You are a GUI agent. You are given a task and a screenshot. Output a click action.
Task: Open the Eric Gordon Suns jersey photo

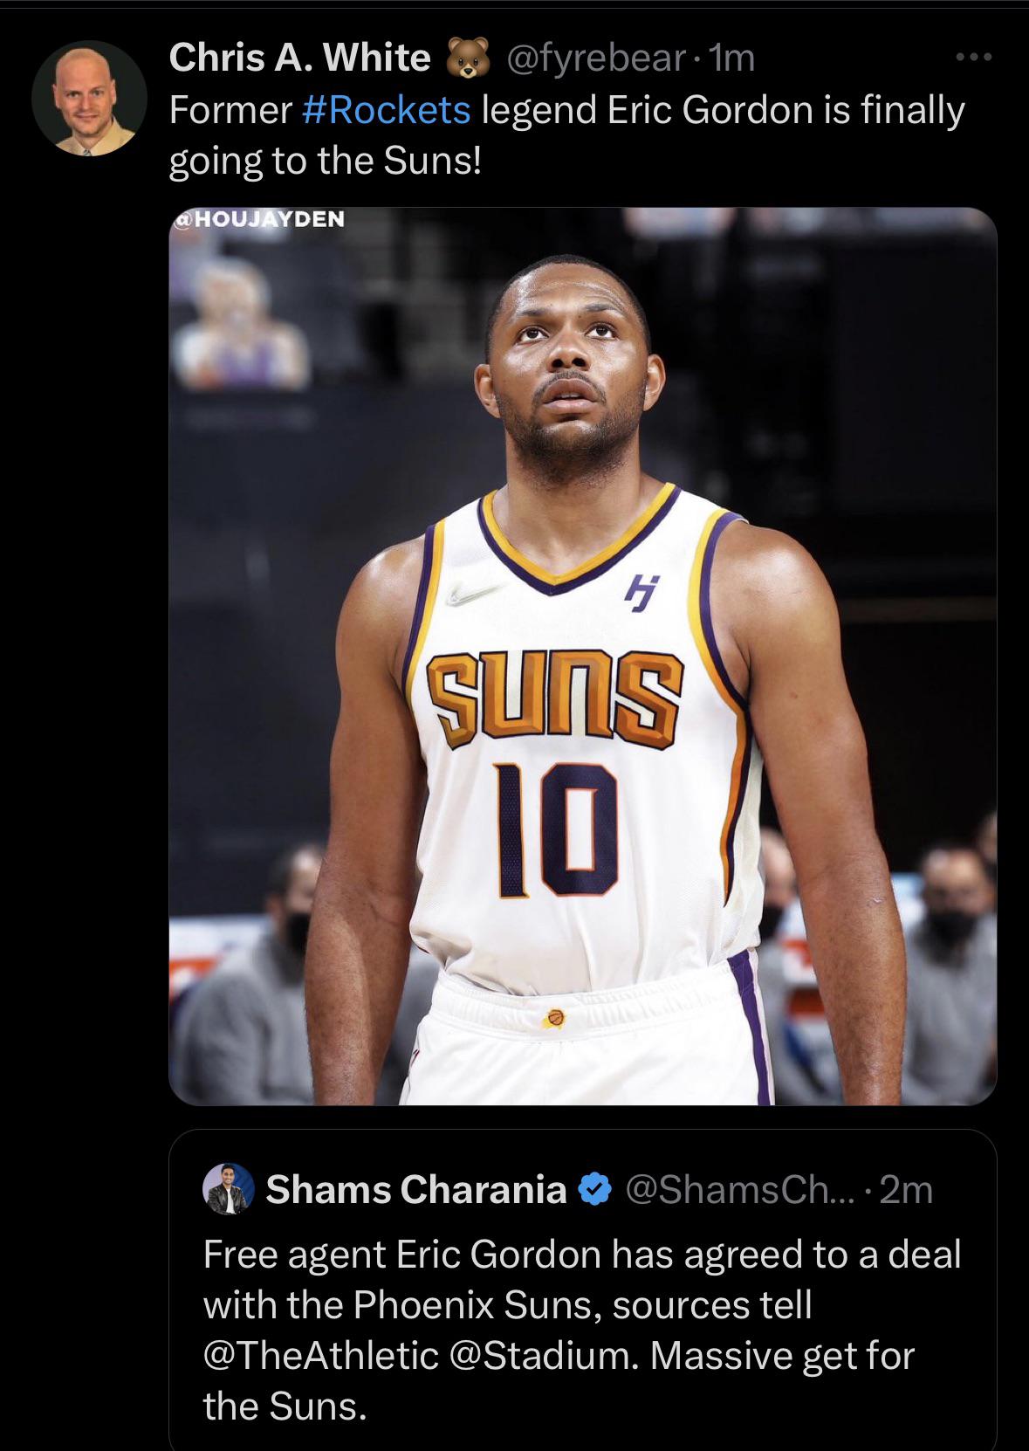pos(582,656)
